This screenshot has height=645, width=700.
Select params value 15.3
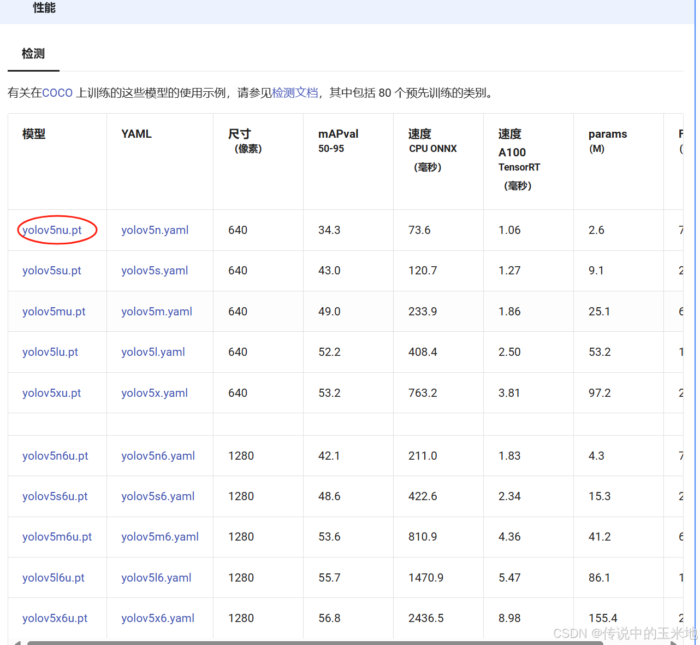600,496
